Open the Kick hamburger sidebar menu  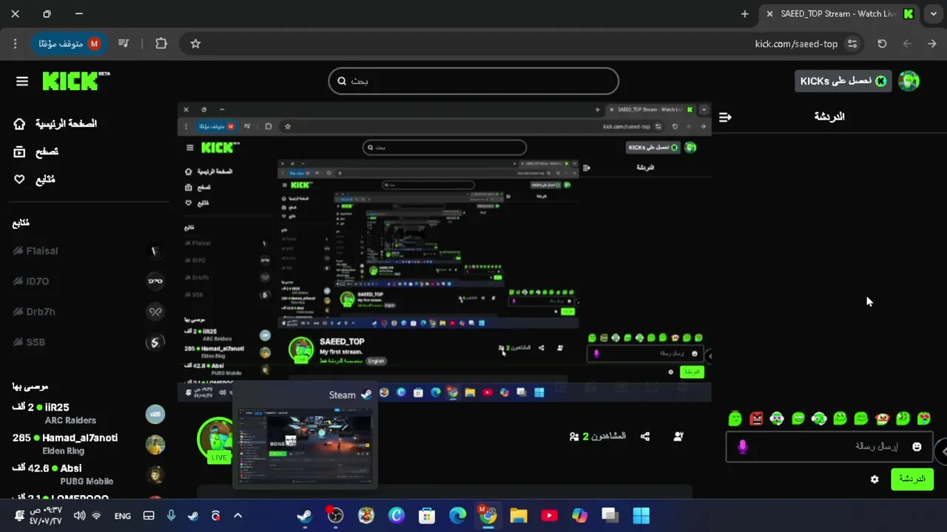click(x=22, y=81)
